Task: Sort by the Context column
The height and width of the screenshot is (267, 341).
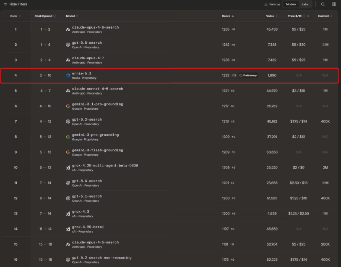Action: (325, 16)
